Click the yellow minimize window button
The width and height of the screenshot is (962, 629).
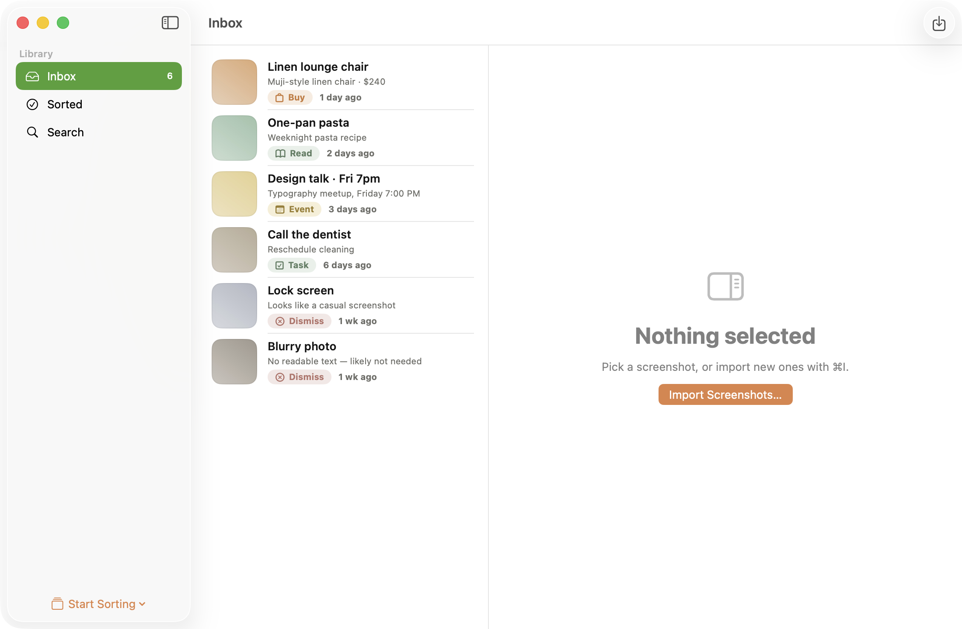(43, 23)
